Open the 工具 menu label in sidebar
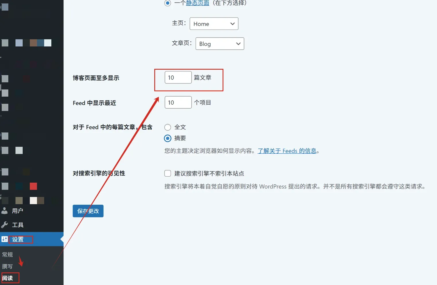Viewport: 437px width, 285px height. point(18,225)
